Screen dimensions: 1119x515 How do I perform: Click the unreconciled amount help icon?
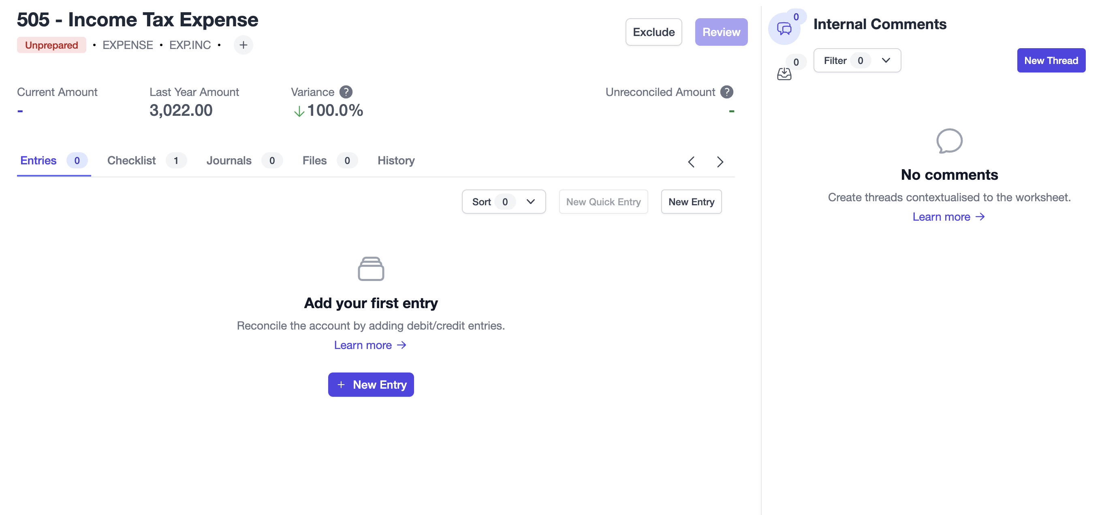tap(727, 91)
